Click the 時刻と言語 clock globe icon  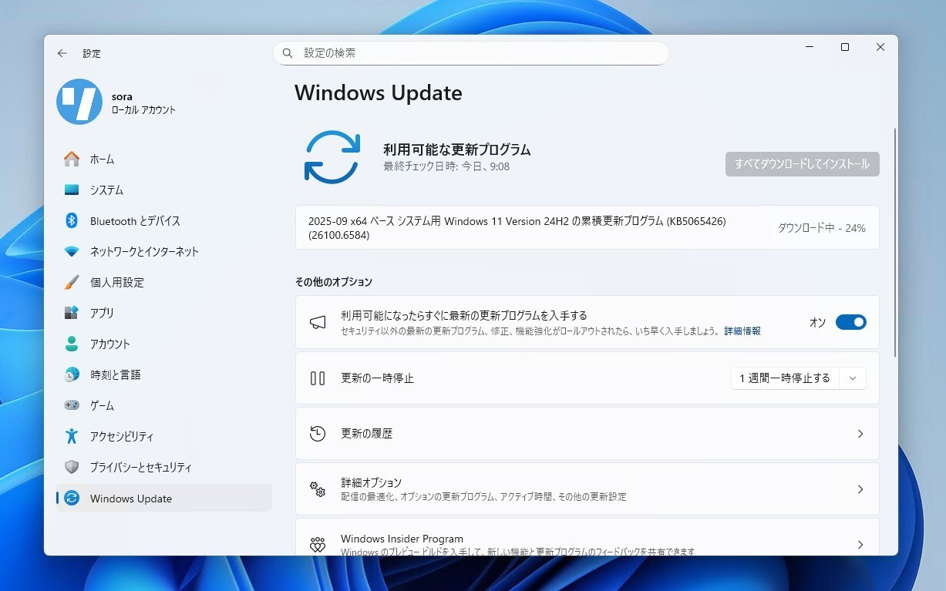(x=72, y=374)
